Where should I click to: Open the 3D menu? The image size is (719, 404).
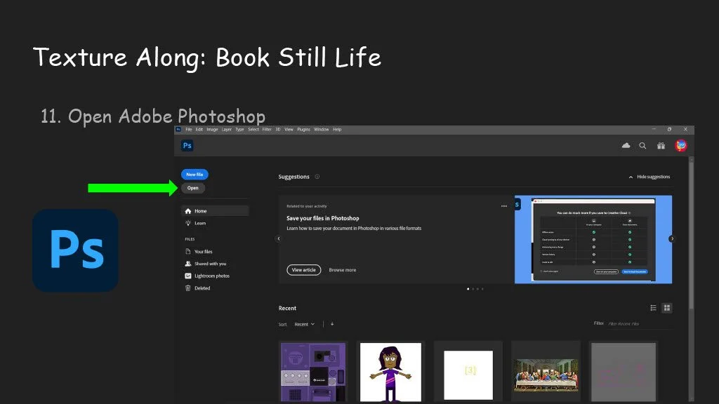278,130
